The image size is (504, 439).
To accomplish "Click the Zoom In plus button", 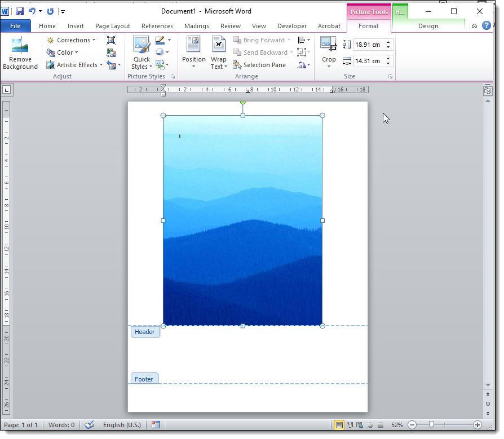I will (477, 425).
